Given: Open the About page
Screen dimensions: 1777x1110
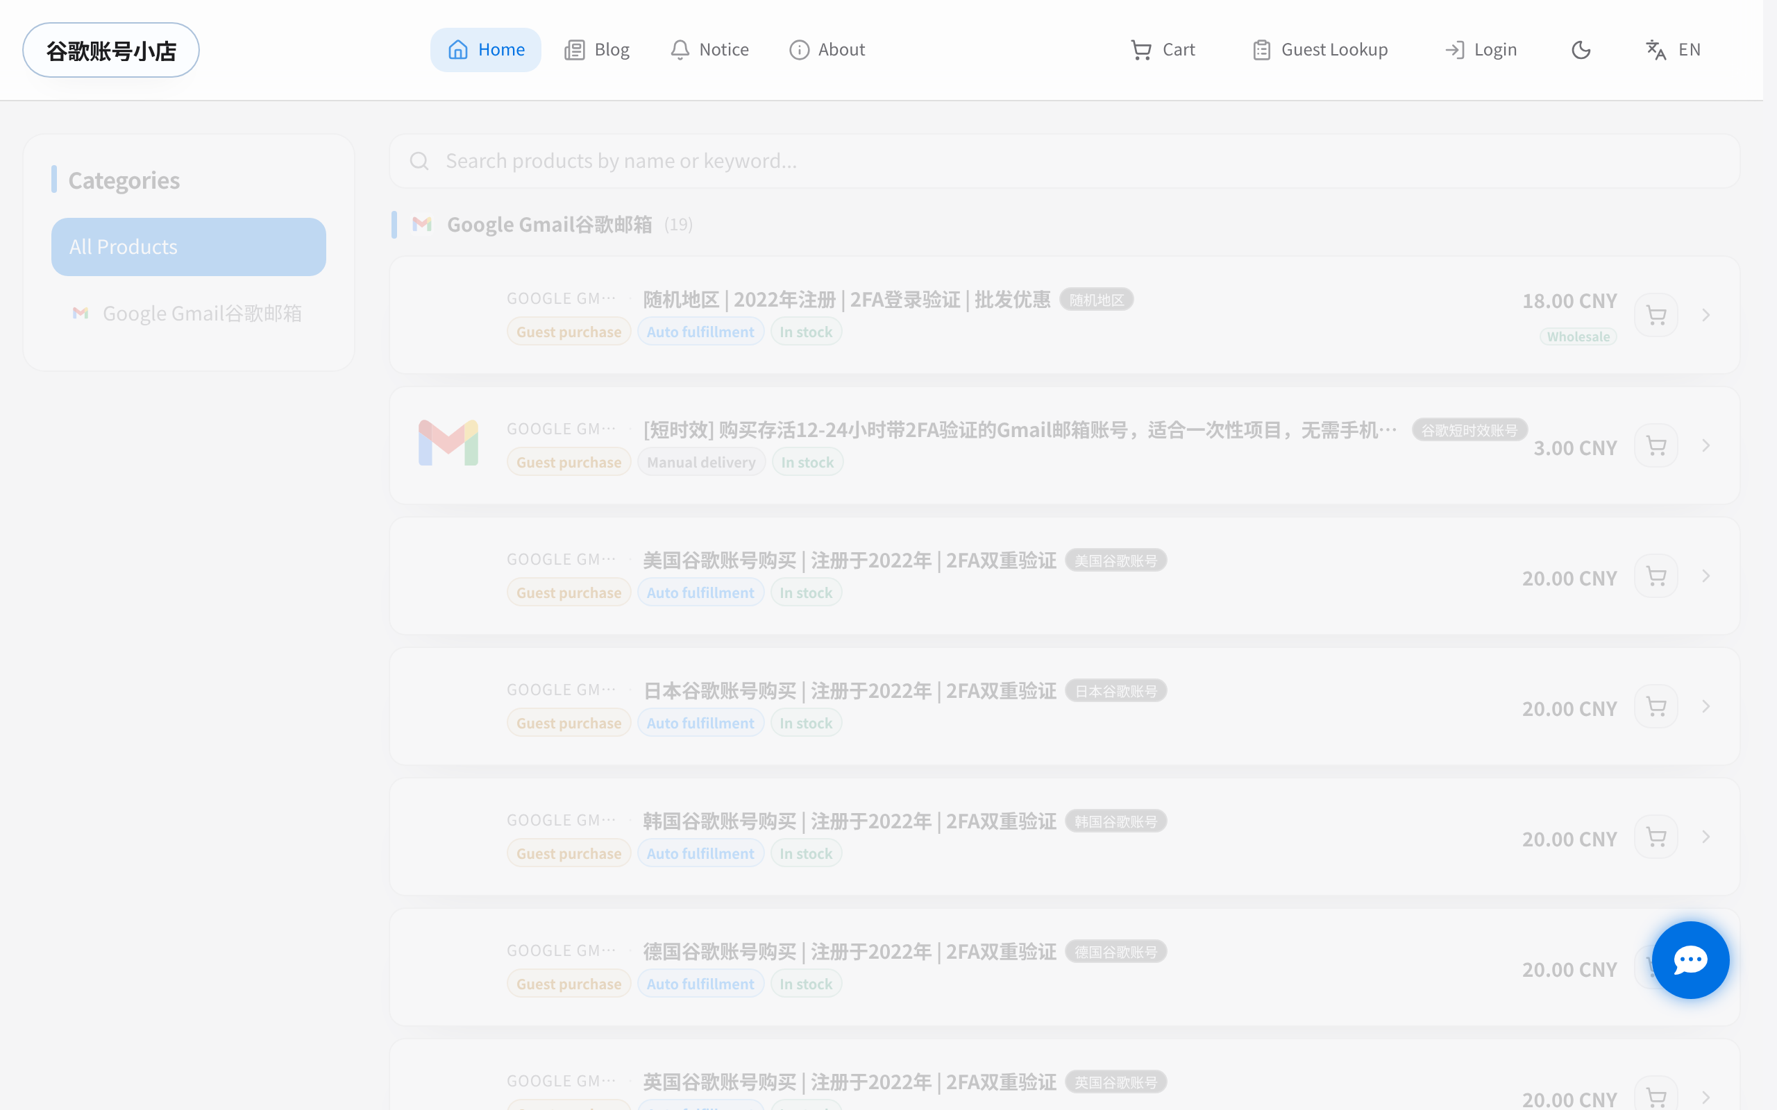Looking at the screenshot, I should (x=827, y=50).
